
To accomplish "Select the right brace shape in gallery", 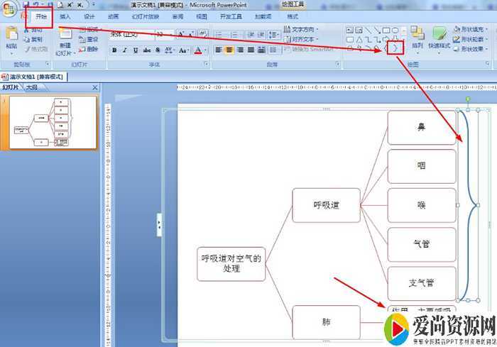I will click(395, 48).
